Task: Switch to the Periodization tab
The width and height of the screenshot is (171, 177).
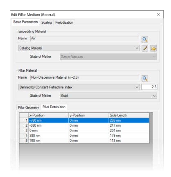Action: 64,23
